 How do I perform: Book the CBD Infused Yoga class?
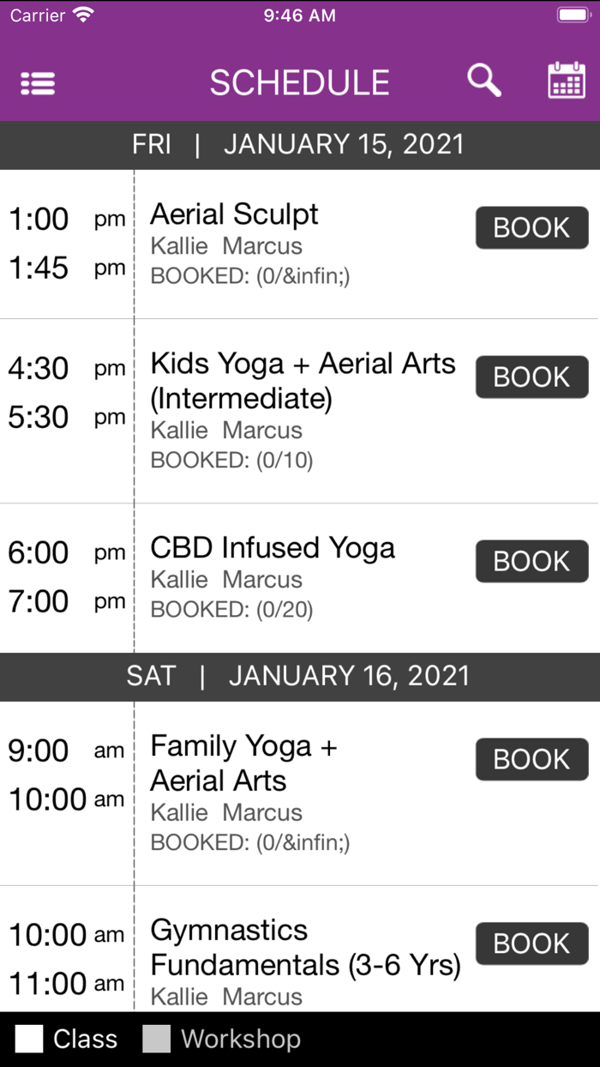(531, 561)
